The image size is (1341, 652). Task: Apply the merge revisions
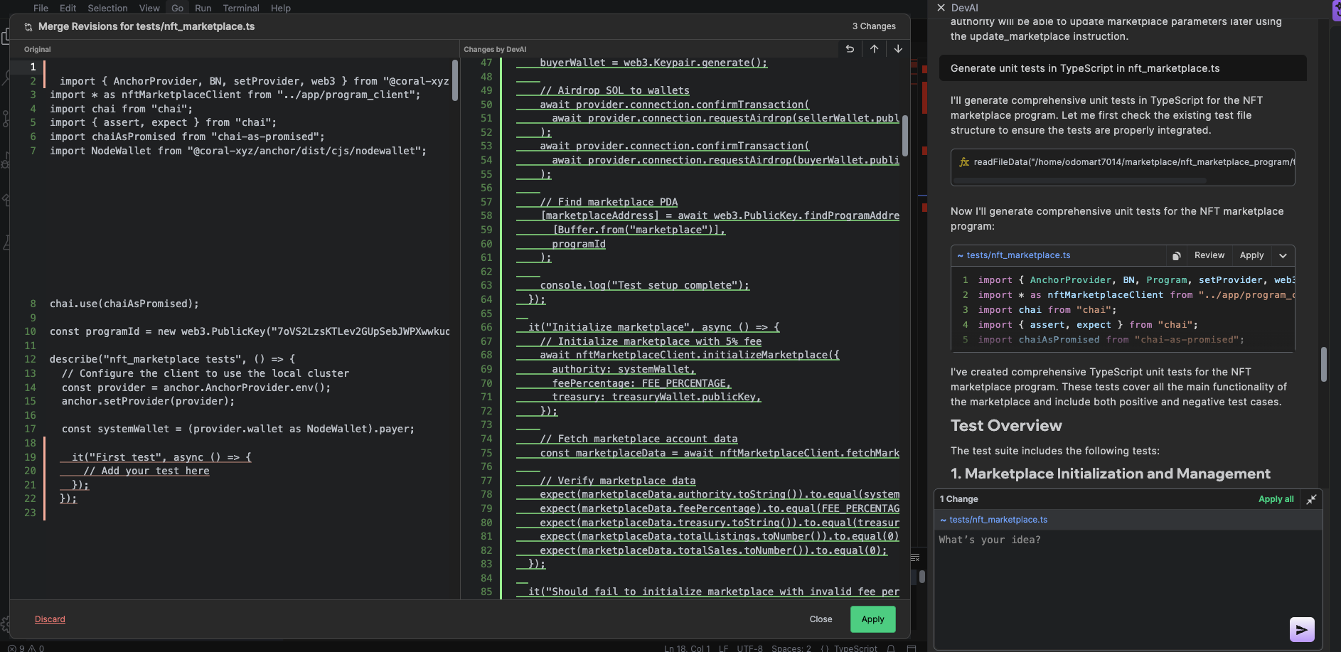[x=872, y=619]
